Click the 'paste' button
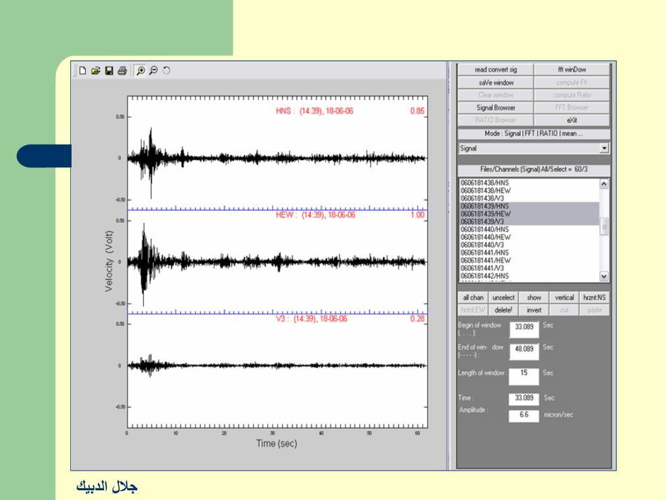Screen dimensions: 666x500 tap(594, 310)
